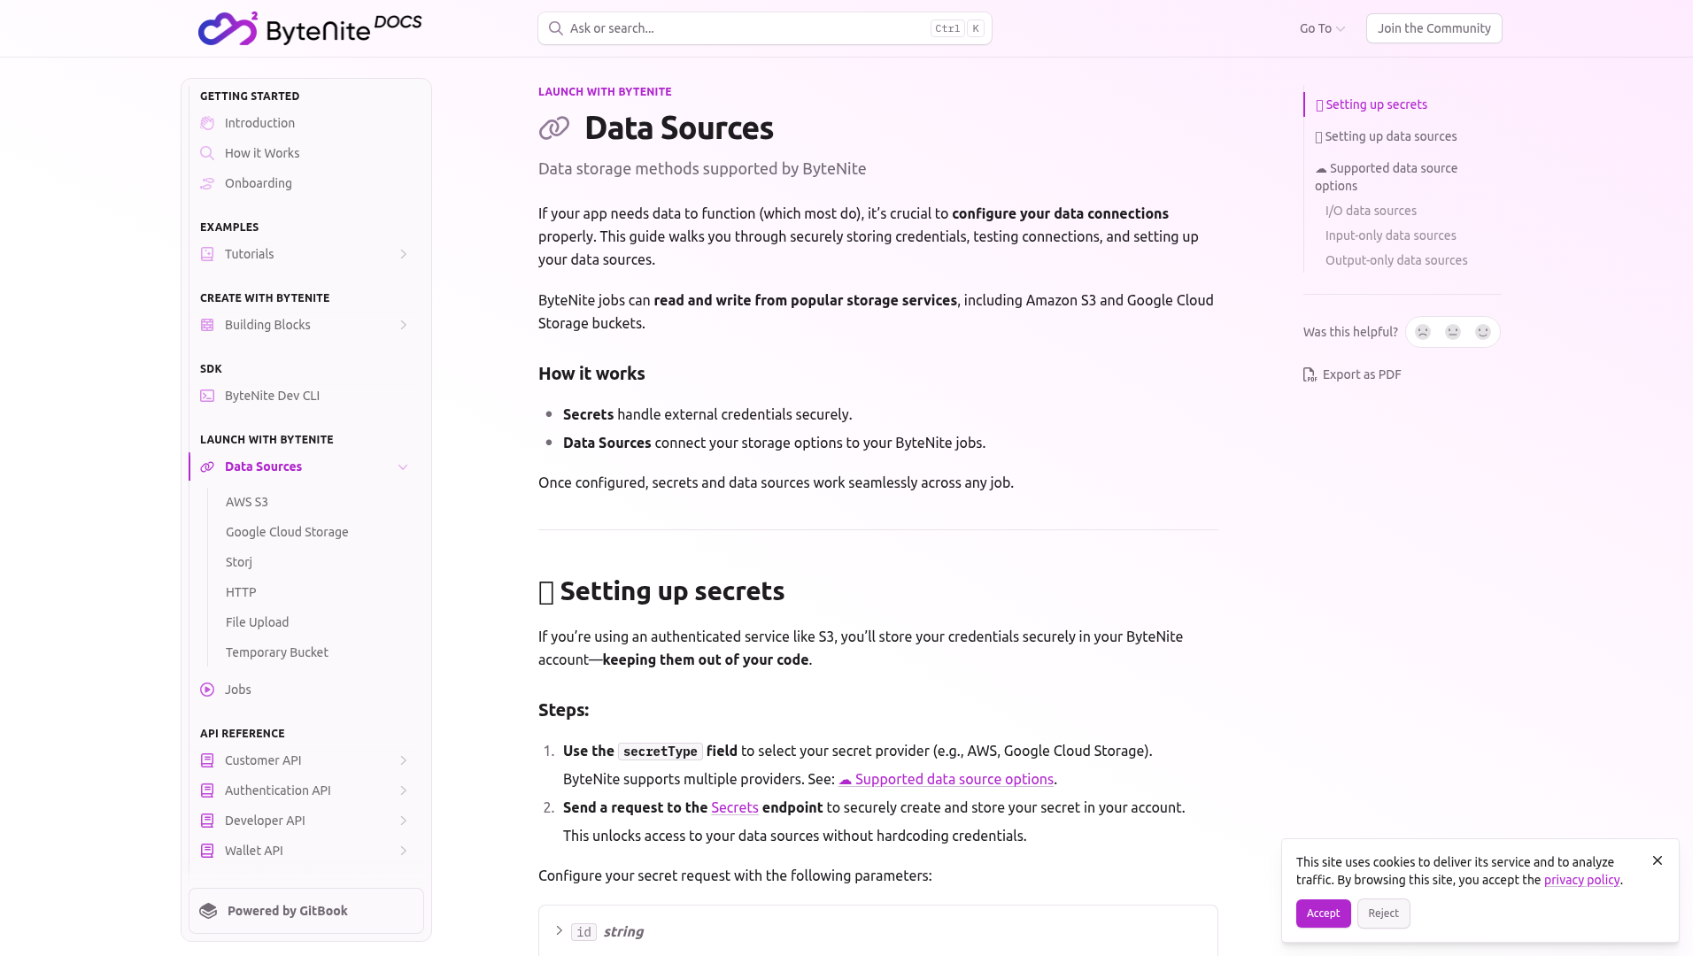This screenshot has width=1700, height=956.
Task: Click the Authentication API book icon
Action: (x=207, y=790)
